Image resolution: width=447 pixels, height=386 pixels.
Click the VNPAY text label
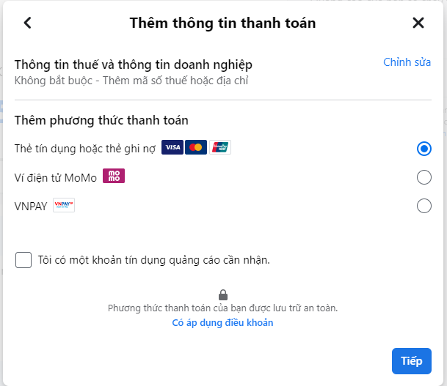tap(31, 207)
